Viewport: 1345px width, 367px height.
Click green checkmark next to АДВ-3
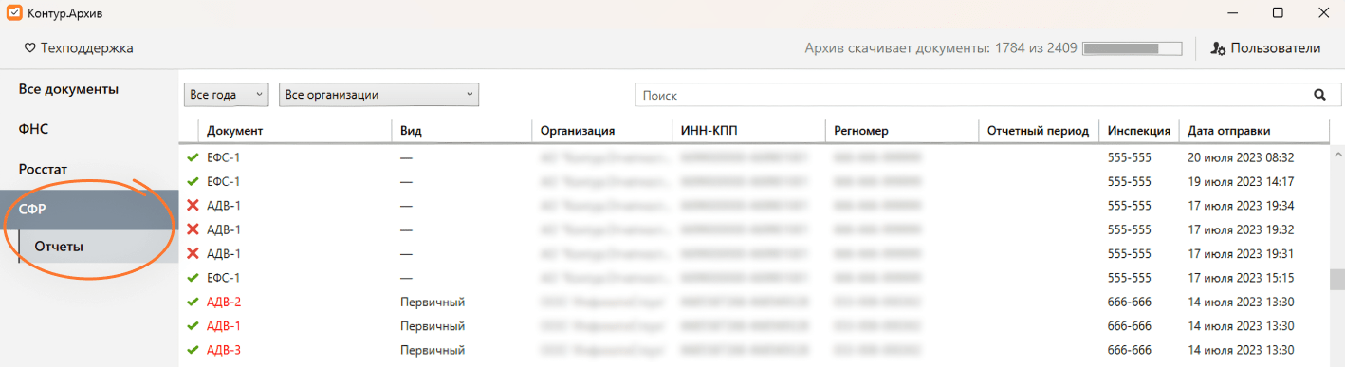coord(193,350)
